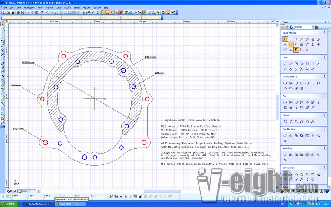The width and height of the screenshot is (331, 207).
Task: Click the Tools palette vertical scrollbar down arrow
Action: point(329,187)
